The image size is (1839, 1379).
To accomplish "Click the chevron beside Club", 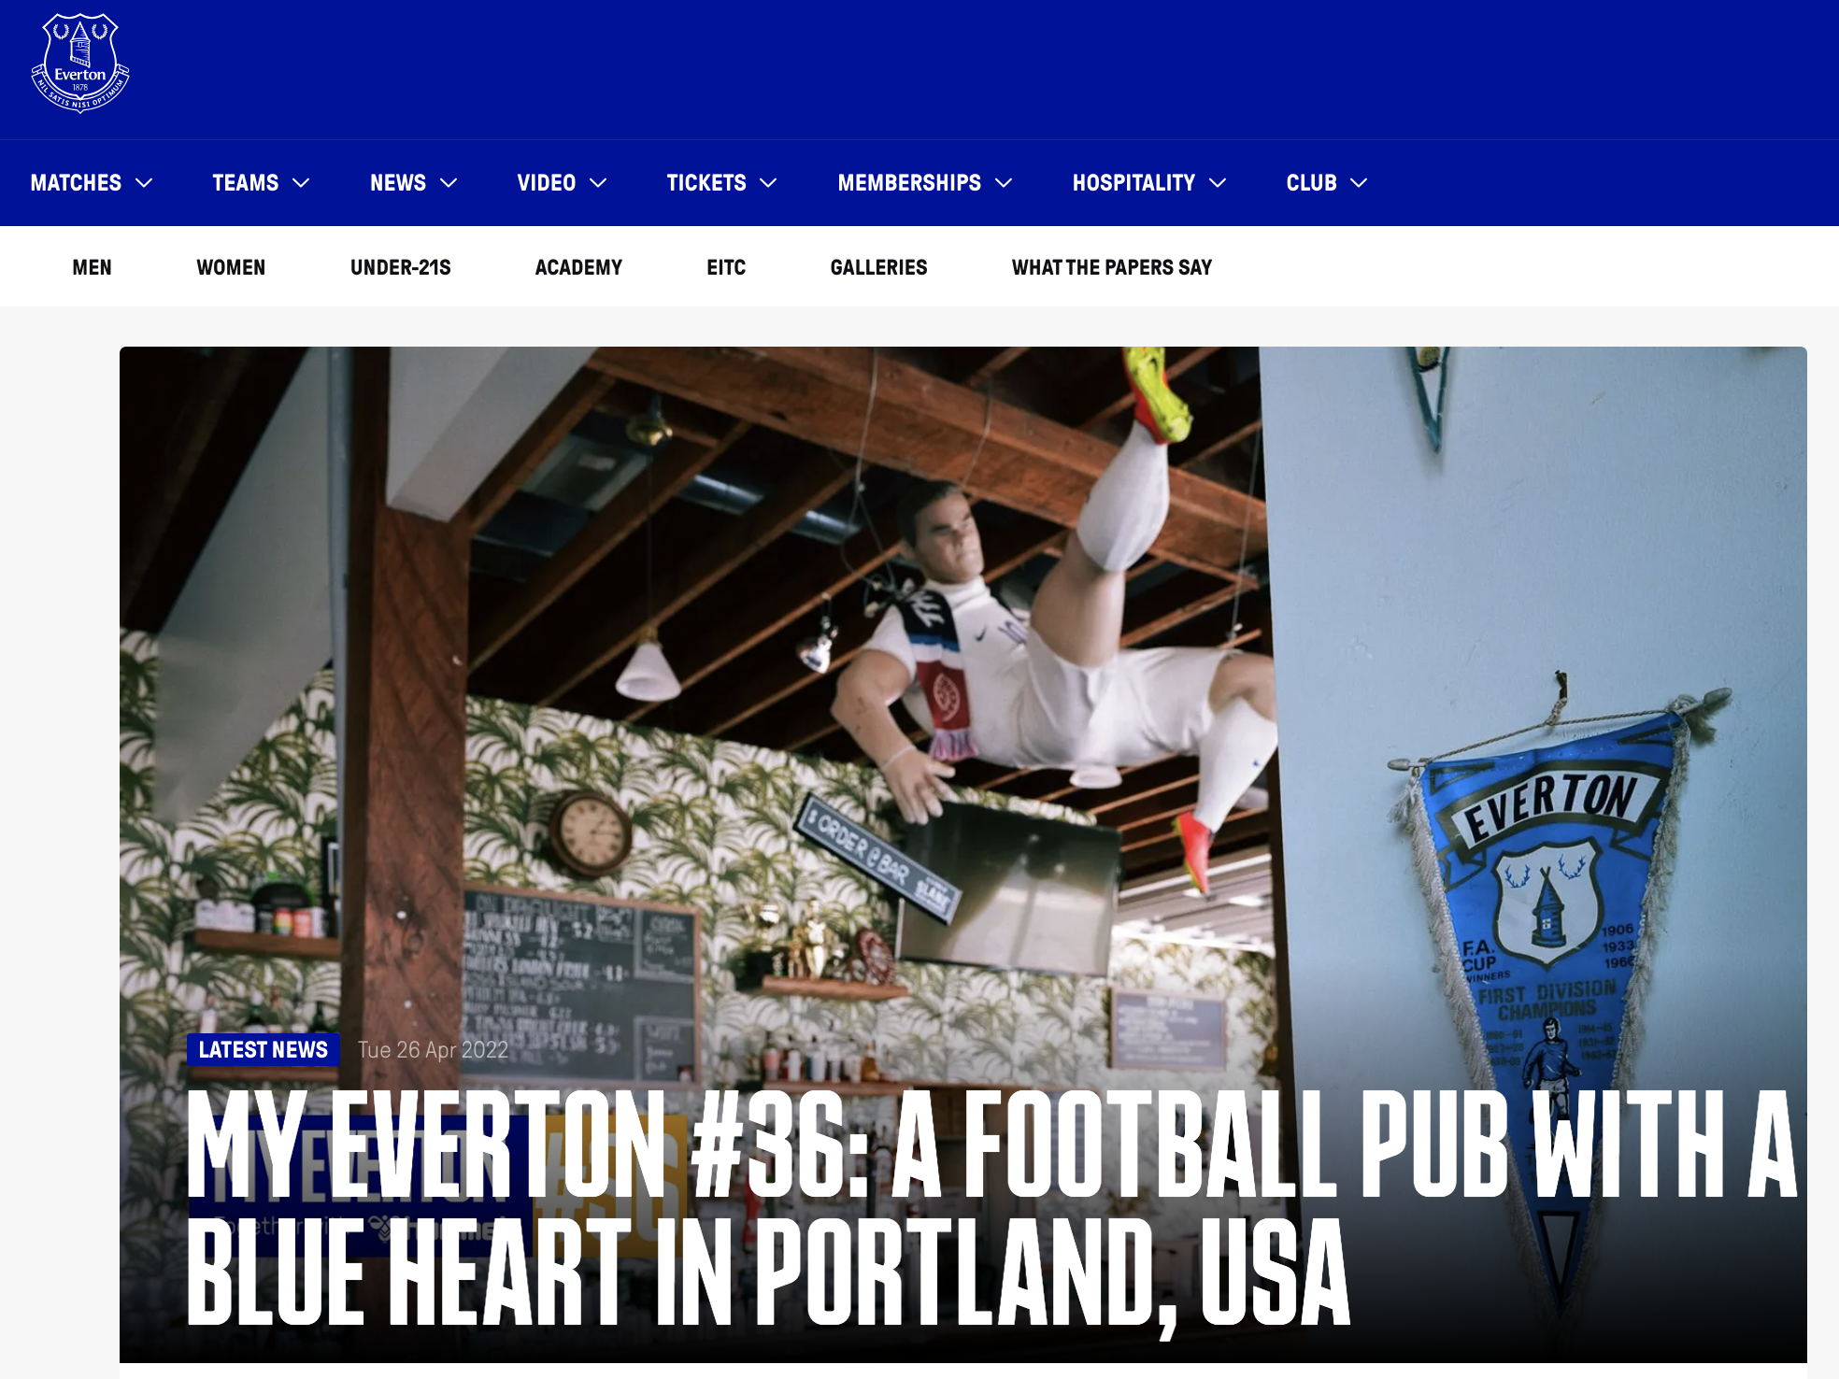I will 1359,183.
